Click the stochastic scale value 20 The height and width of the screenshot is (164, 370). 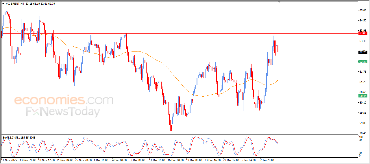(360, 153)
